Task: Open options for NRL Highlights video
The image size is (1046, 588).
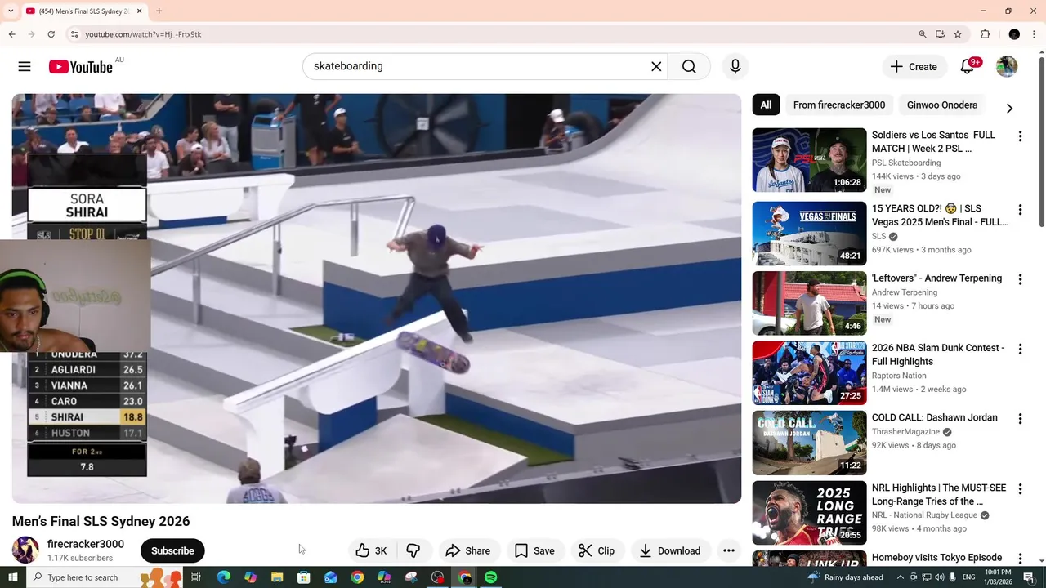Action: [x=1020, y=489]
